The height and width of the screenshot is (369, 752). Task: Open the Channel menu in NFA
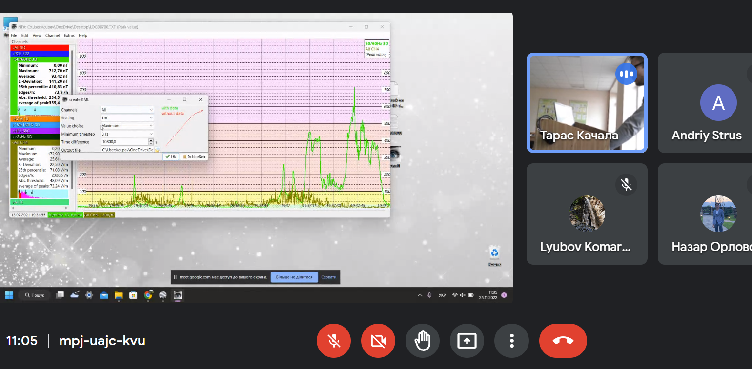pos(52,35)
